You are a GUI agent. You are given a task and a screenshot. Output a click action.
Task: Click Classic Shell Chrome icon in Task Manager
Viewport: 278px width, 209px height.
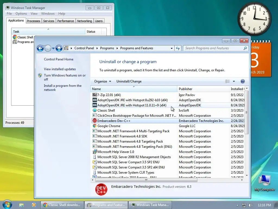pyautogui.click(x=15, y=37)
